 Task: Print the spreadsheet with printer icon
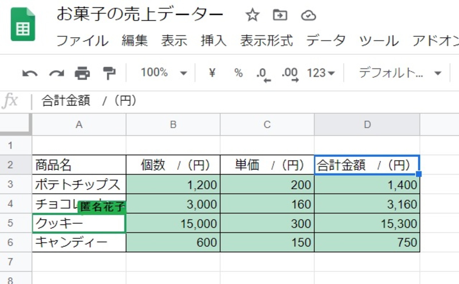82,73
